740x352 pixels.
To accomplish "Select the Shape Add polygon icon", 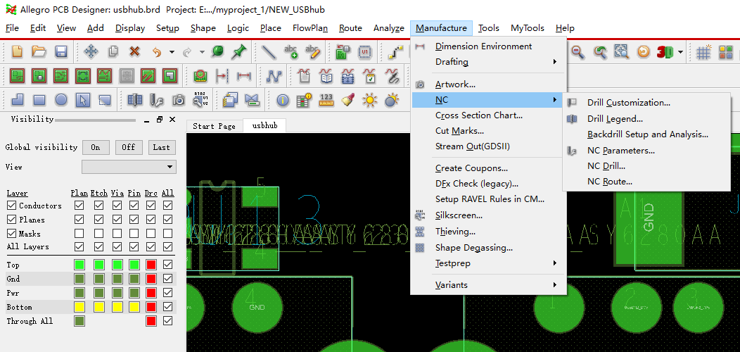I will click(17, 100).
